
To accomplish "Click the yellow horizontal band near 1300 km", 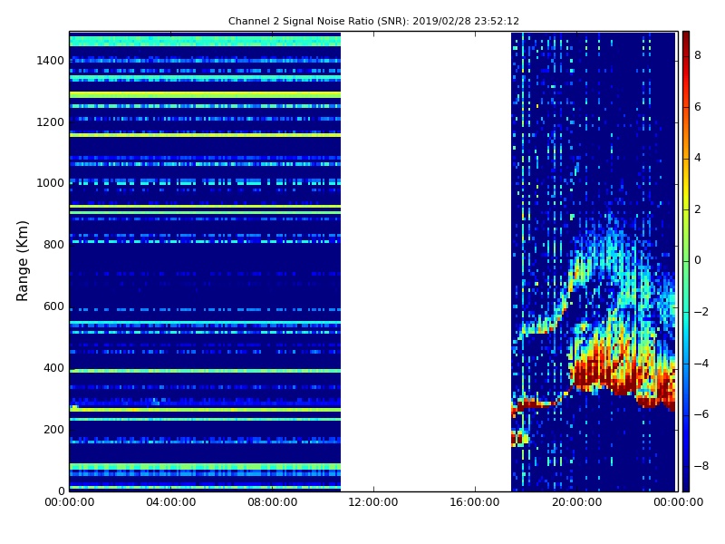I will (x=205, y=95).
